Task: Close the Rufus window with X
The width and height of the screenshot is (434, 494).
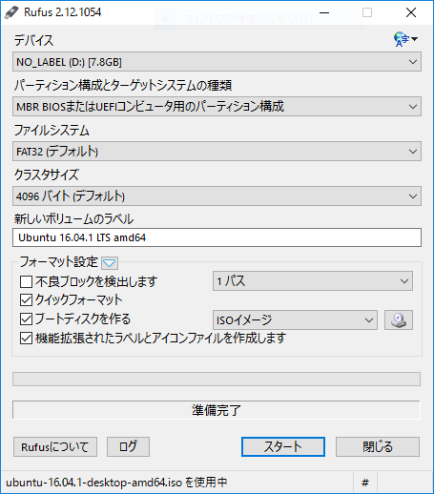Action: (x=411, y=12)
